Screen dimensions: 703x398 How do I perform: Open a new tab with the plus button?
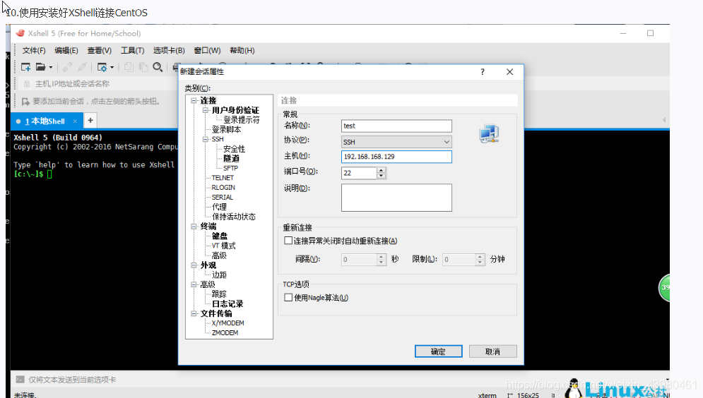(x=90, y=121)
